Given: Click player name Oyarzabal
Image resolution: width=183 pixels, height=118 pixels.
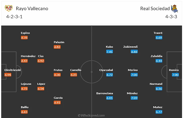Looking at the screenshot, I should [x=106, y=70].
